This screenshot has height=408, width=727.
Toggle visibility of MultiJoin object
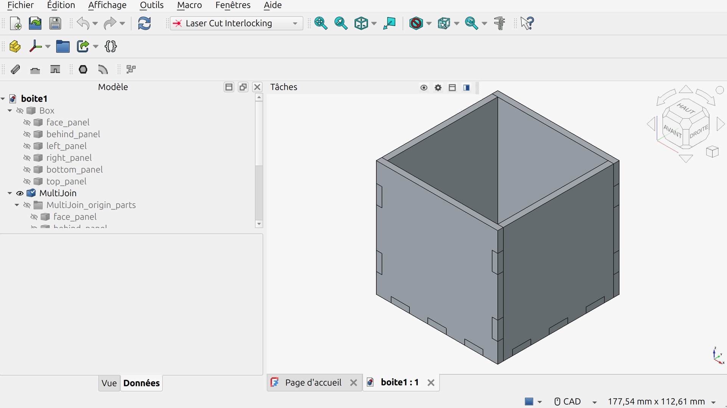[x=20, y=193]
